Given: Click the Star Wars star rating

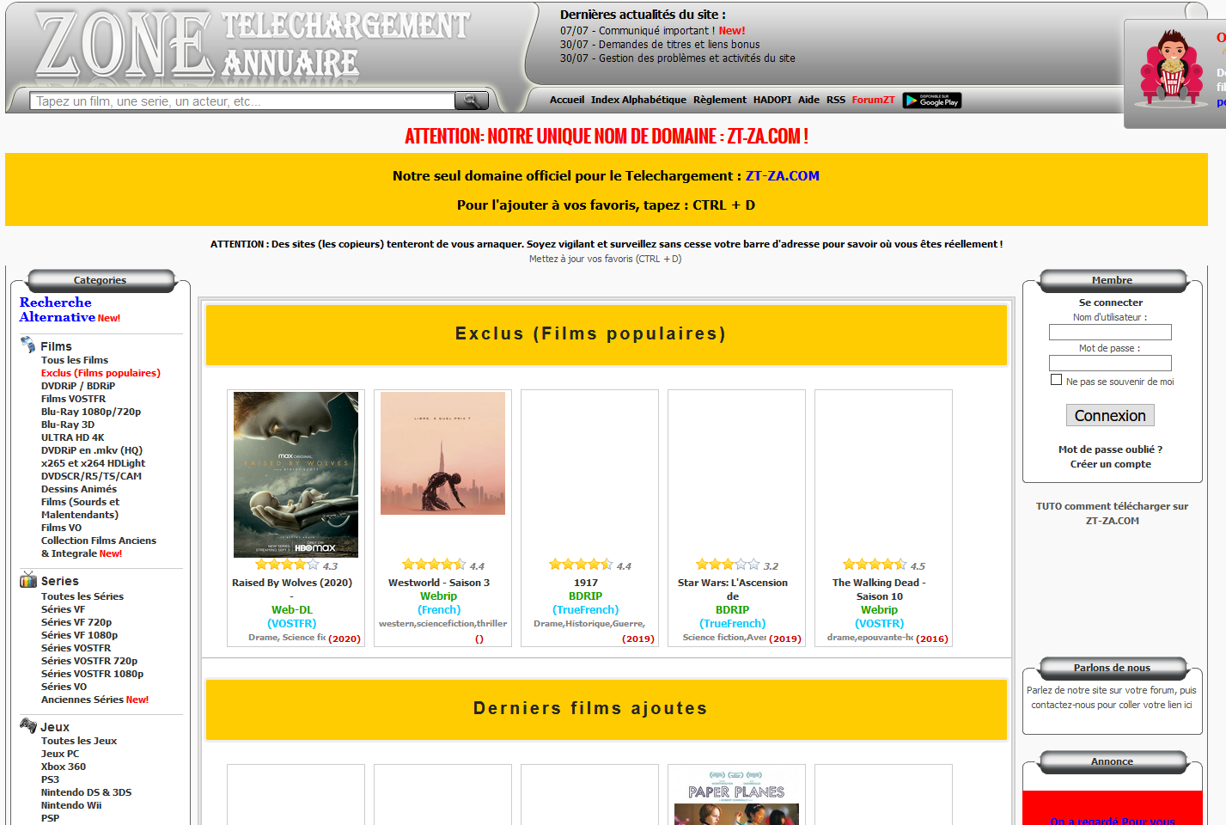Looking at the screenshot, I should tap(728, 565).
